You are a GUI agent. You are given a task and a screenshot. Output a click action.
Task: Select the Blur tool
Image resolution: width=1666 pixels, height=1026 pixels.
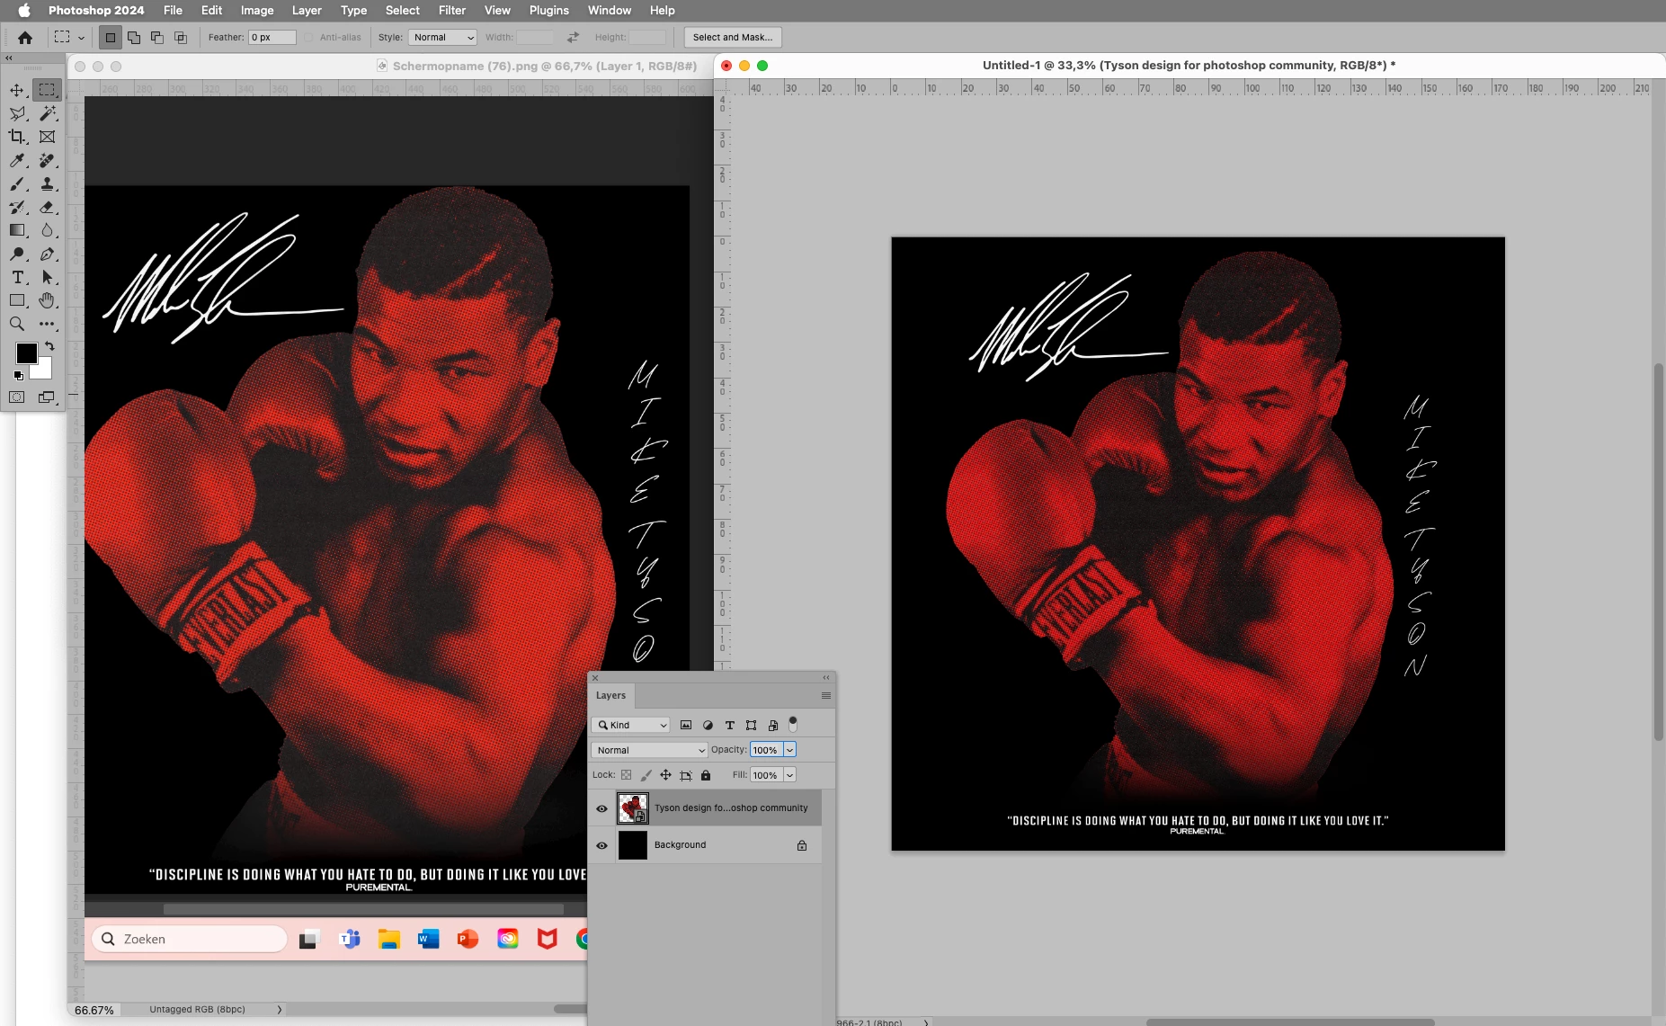[47, 230]
